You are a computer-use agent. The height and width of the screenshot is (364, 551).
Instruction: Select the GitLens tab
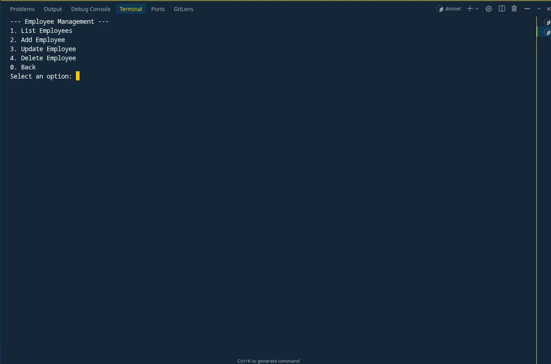pyautogui.click(x=183, y=9)
